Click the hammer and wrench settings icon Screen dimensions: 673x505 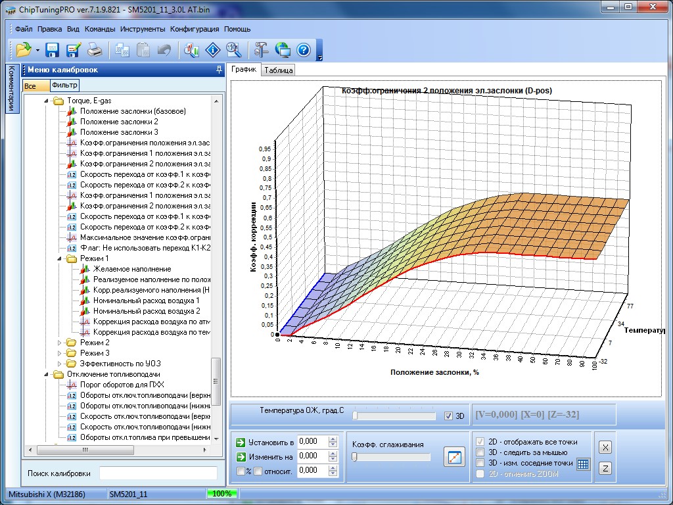coord(261,49)
